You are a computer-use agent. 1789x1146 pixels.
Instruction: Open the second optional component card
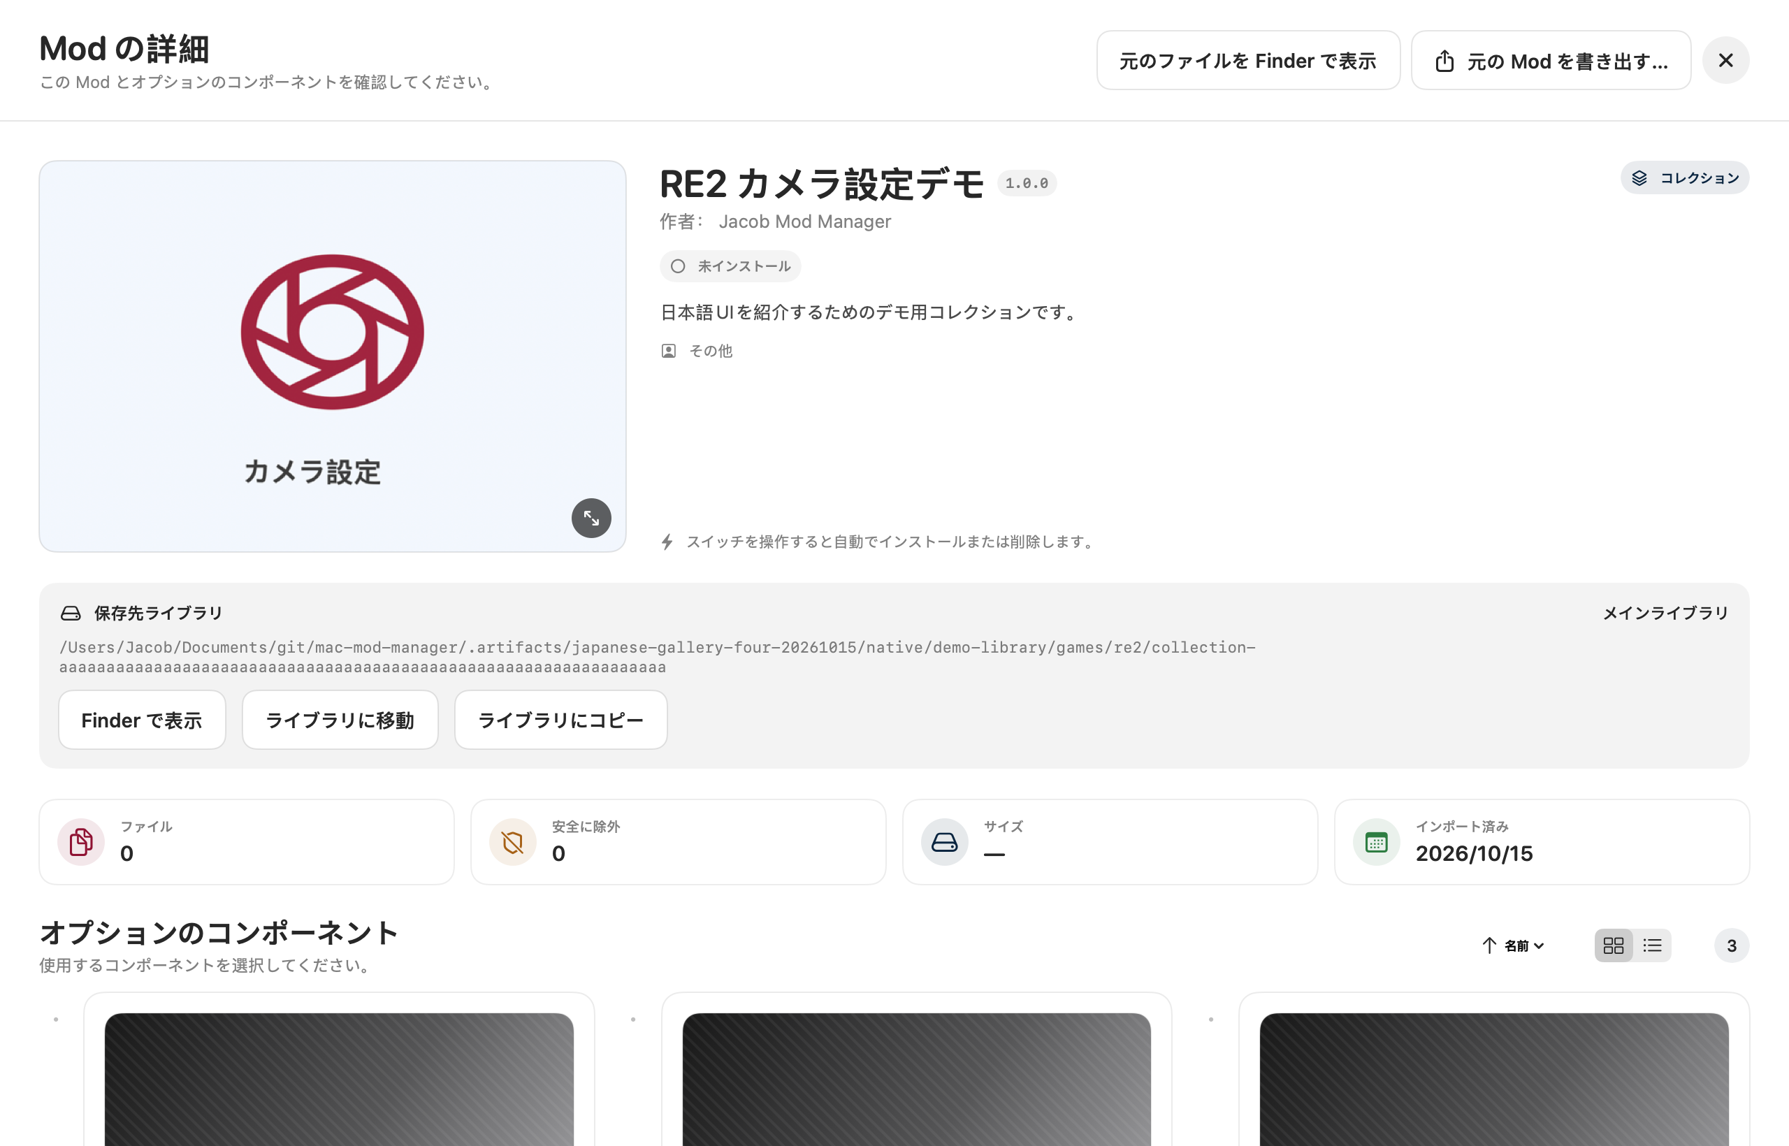tap(917, 1070)
